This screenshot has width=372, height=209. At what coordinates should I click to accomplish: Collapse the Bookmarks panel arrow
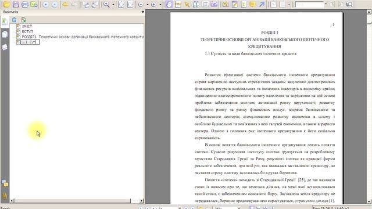pos(142,12)
